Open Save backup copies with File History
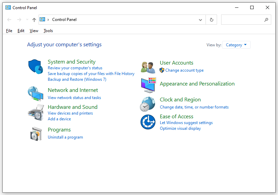278x195 pixels. (x=91, y=74)
